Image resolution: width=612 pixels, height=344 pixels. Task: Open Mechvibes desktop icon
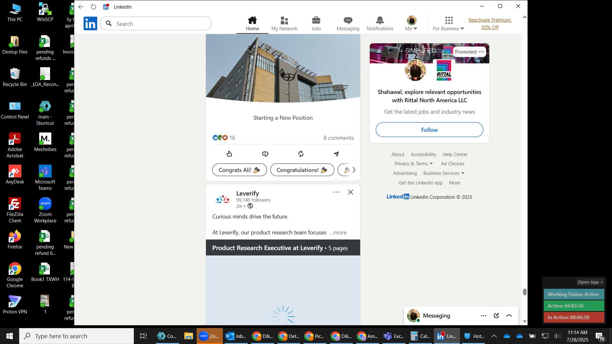click(x=45, y=142)
